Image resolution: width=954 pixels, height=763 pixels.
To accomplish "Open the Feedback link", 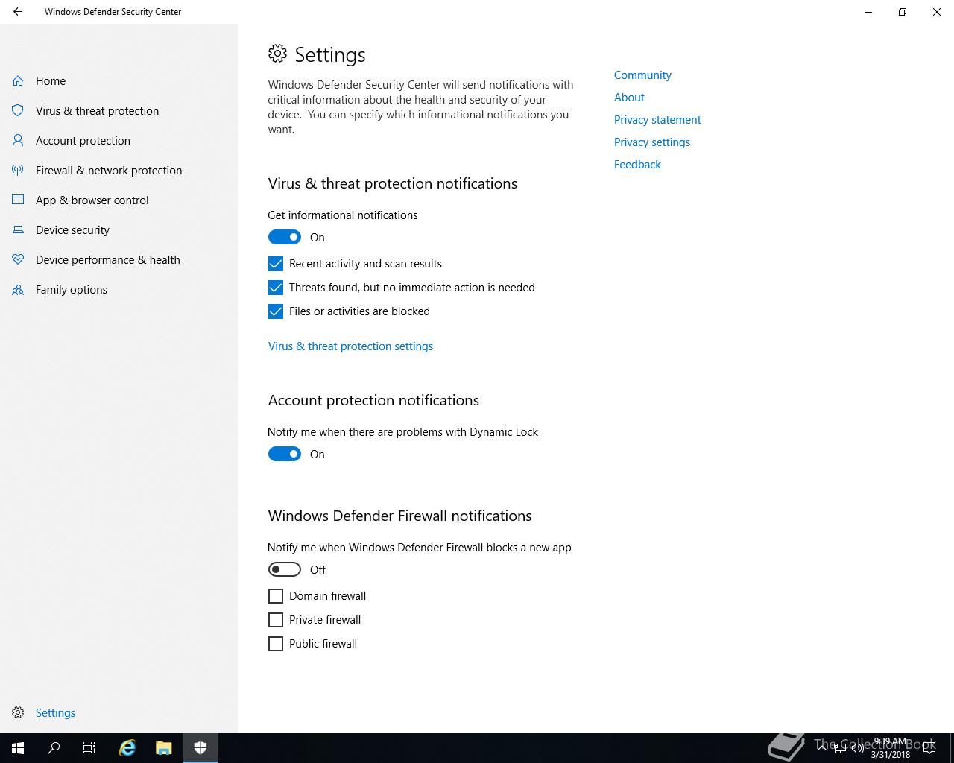I will pos(637,164).
